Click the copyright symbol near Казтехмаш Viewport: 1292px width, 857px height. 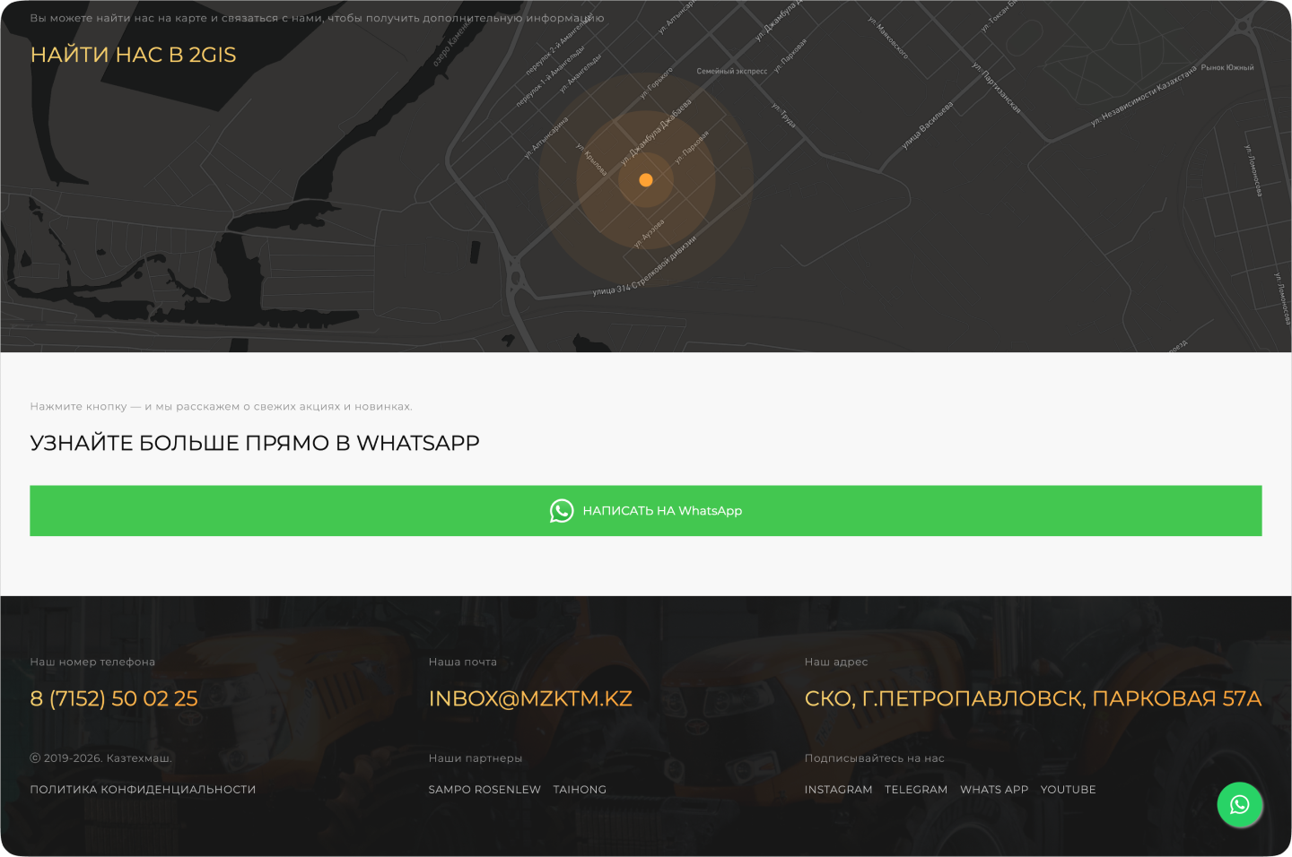point(35,757)
